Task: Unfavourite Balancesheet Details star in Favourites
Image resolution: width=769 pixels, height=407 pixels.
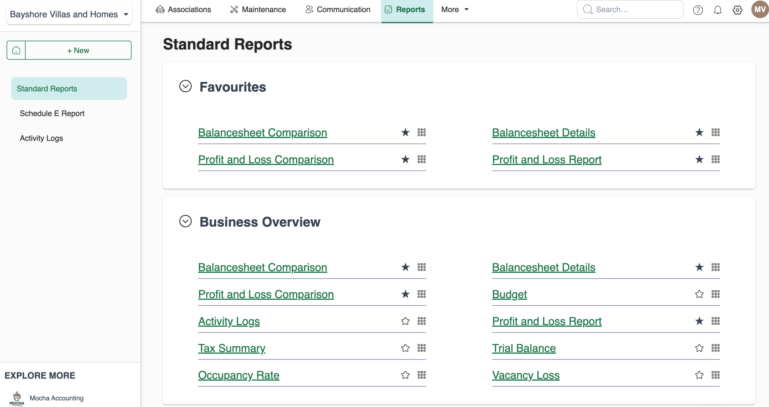Action: tap(699, 132)
